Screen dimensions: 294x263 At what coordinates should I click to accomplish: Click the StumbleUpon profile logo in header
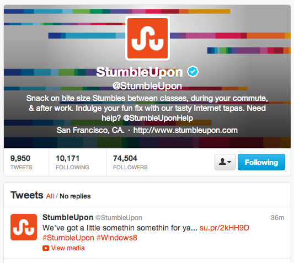(147, 39)
